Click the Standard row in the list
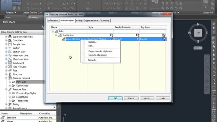 pos(28,118)
